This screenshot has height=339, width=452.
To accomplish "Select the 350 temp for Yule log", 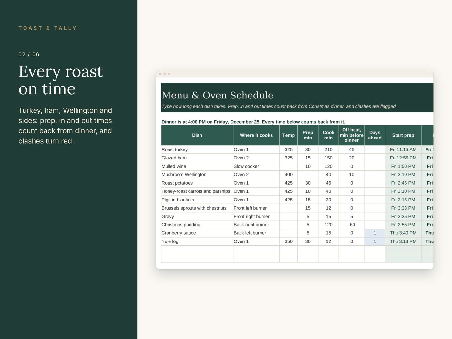I will pos(289,241).
